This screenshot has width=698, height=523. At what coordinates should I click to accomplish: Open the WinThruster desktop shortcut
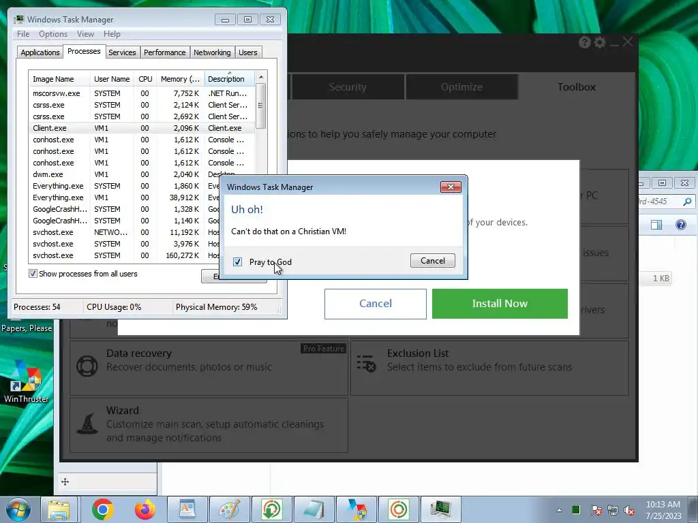[x=27, y=383]
